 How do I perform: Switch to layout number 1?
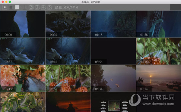[25, 7]
